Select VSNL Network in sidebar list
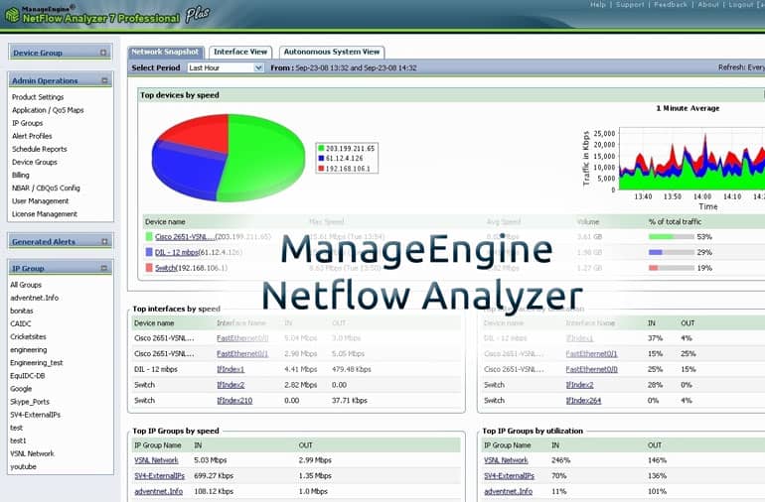This screenshot has height=502, width=765. tap(32, 453)
